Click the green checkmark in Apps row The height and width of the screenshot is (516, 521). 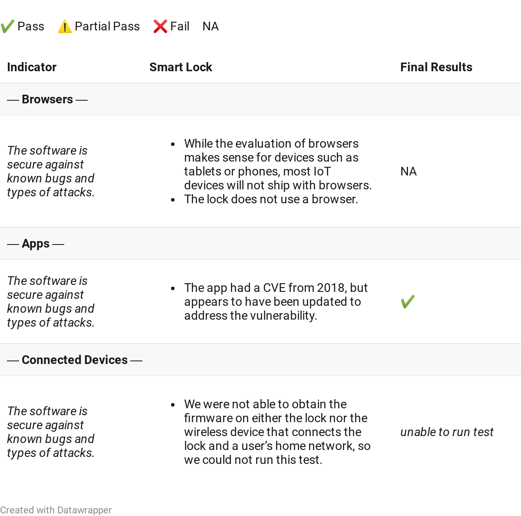[408, 301]
